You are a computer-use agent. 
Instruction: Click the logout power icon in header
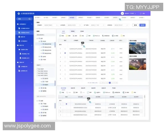141,14
